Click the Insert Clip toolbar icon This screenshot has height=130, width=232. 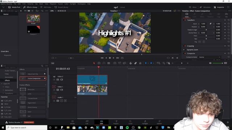(x=115, y=63)
